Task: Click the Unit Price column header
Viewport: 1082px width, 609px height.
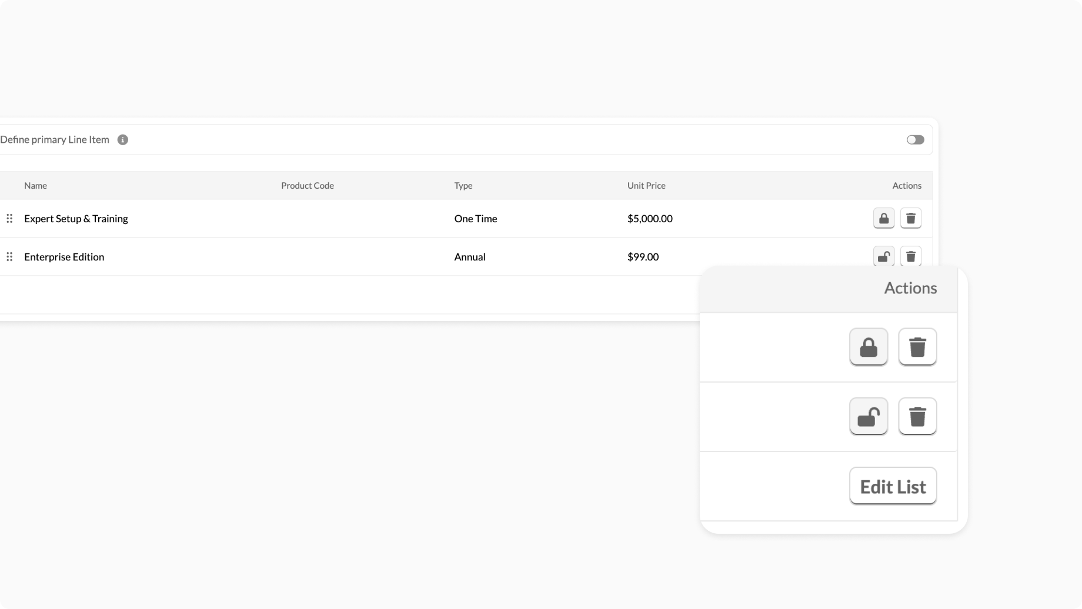Action: click(x=646, y=186)
